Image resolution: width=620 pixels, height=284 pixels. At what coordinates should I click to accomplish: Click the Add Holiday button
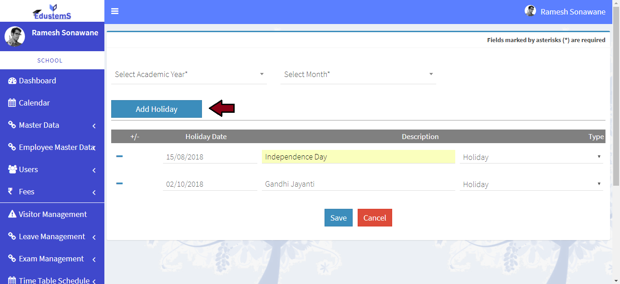click(x=157, y=109)
